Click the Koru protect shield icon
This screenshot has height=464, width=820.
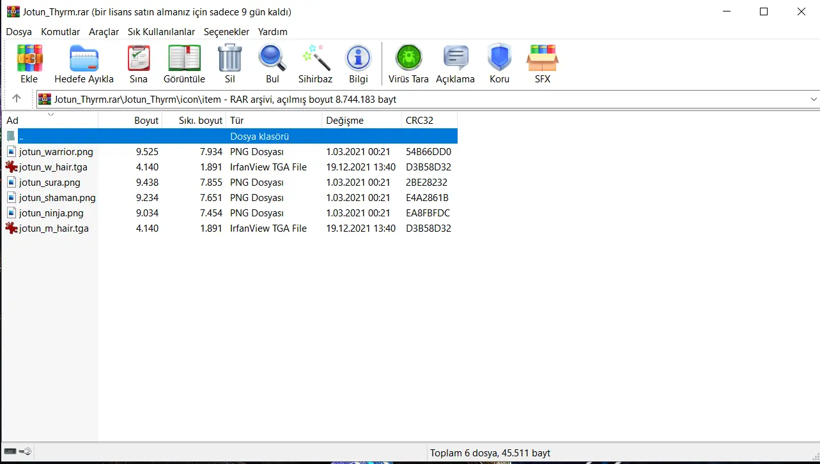click(499, 59)
